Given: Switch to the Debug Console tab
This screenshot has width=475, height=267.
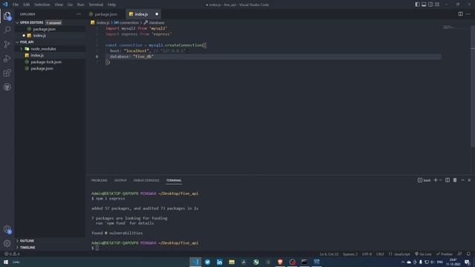Looking at the screenshot, I should (x=146, y=180).
